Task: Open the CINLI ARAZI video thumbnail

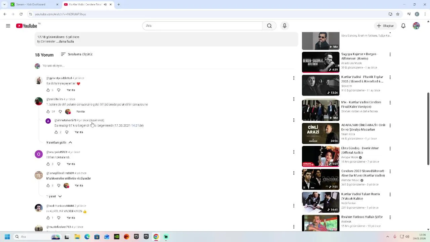Action: [x=320, y=133]
